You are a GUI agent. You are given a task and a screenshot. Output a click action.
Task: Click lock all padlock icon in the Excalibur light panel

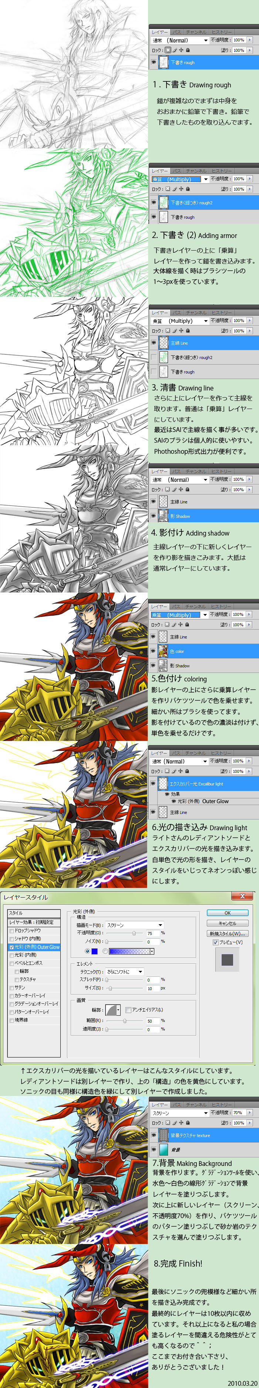point(187,771)
